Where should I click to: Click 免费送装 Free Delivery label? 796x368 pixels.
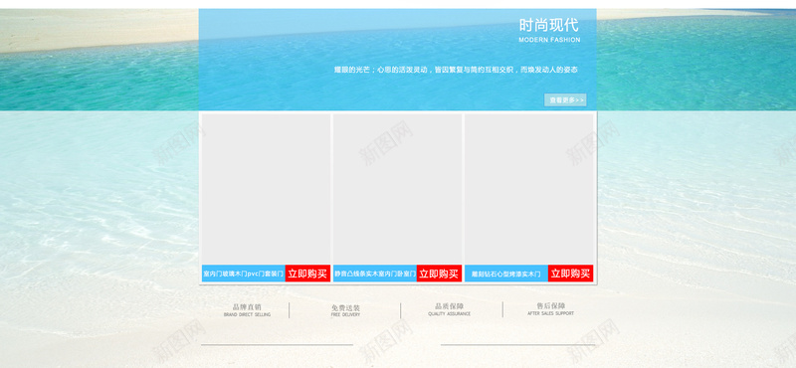coord(345,310)
